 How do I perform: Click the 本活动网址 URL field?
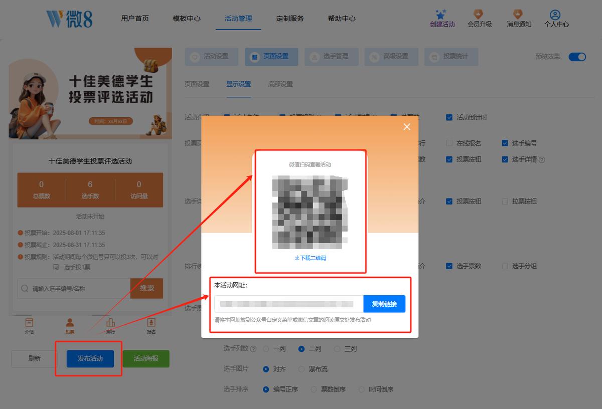[x=289, y=304]
